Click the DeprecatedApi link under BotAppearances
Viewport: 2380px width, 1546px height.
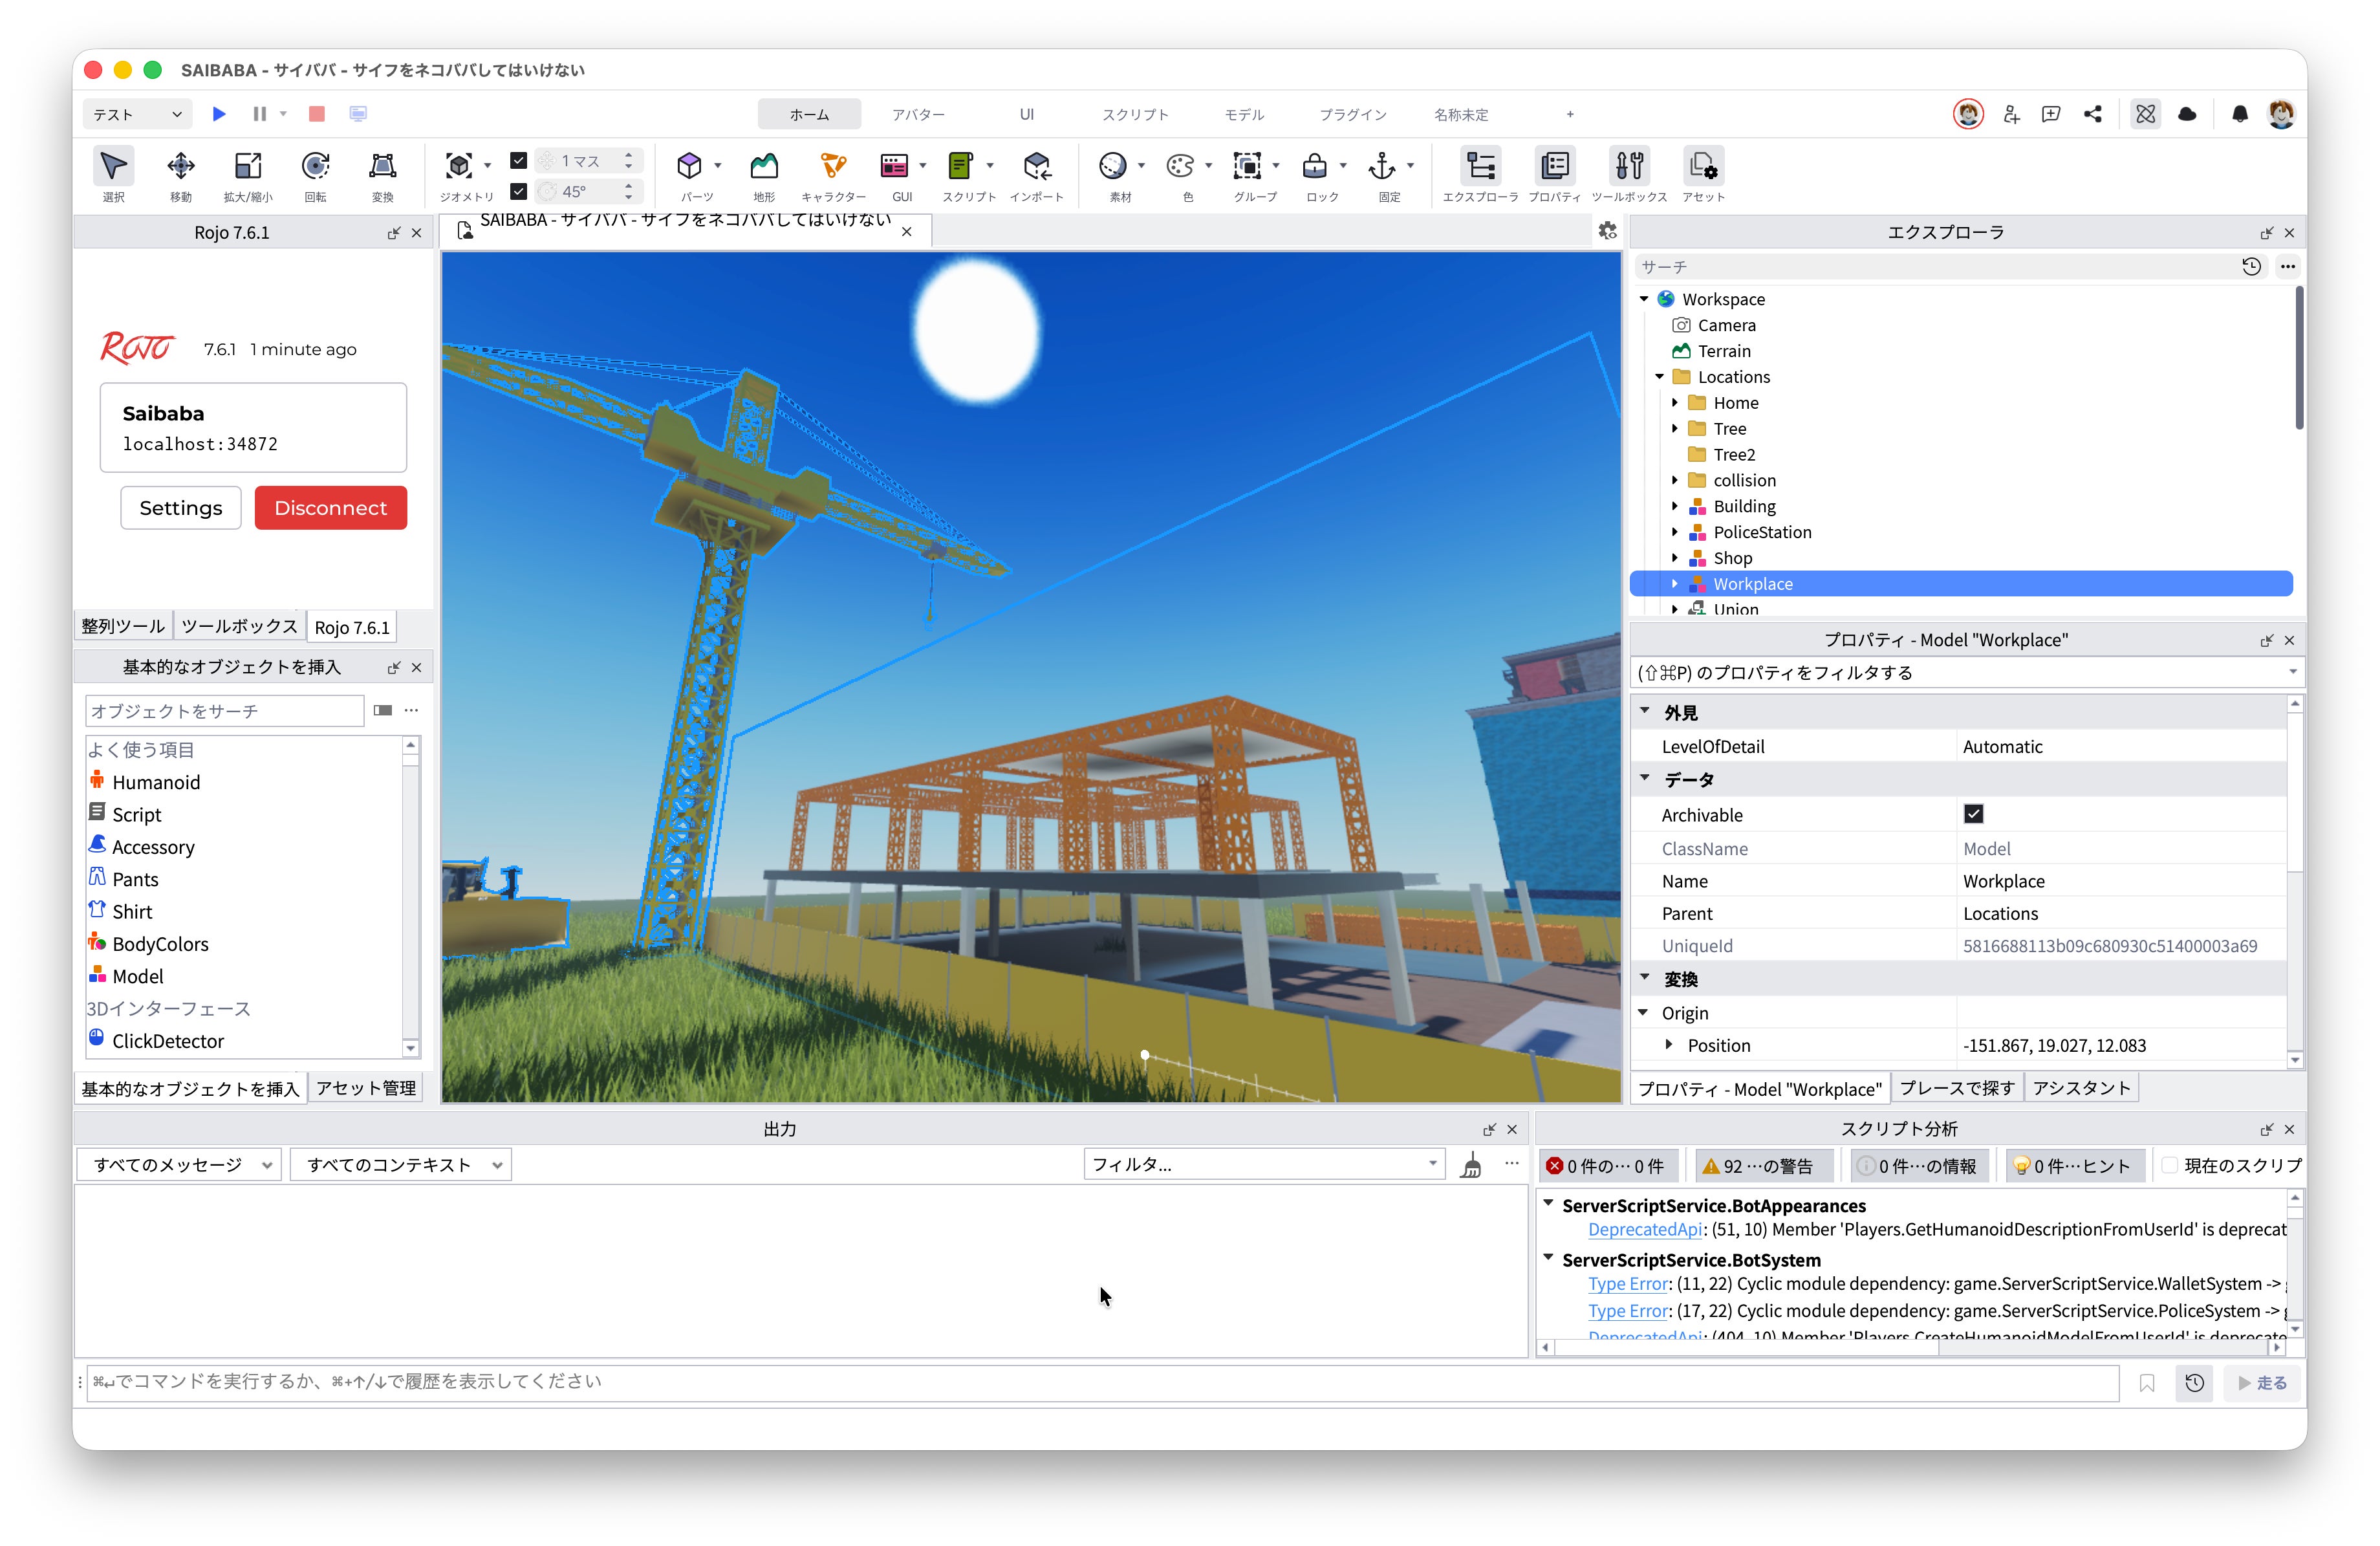pos(1644,1229)
